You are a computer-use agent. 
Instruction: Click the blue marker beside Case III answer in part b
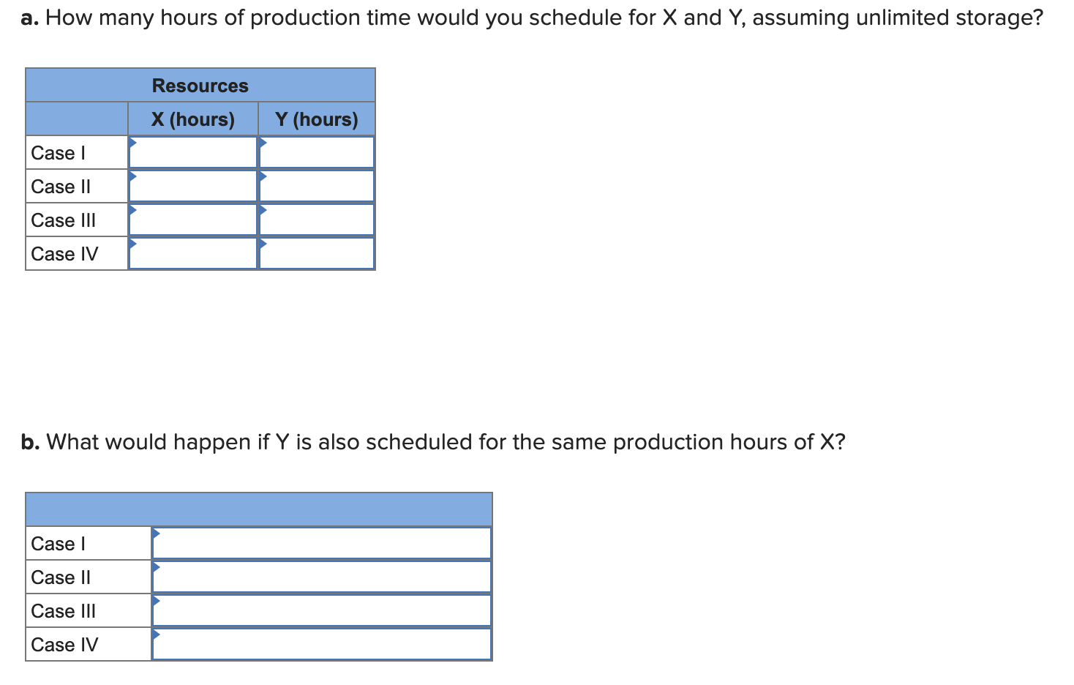(x=156, y=601)
